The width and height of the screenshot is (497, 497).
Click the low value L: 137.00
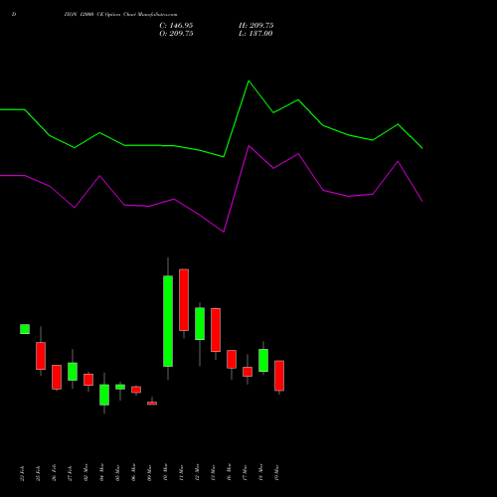(255, 34)
